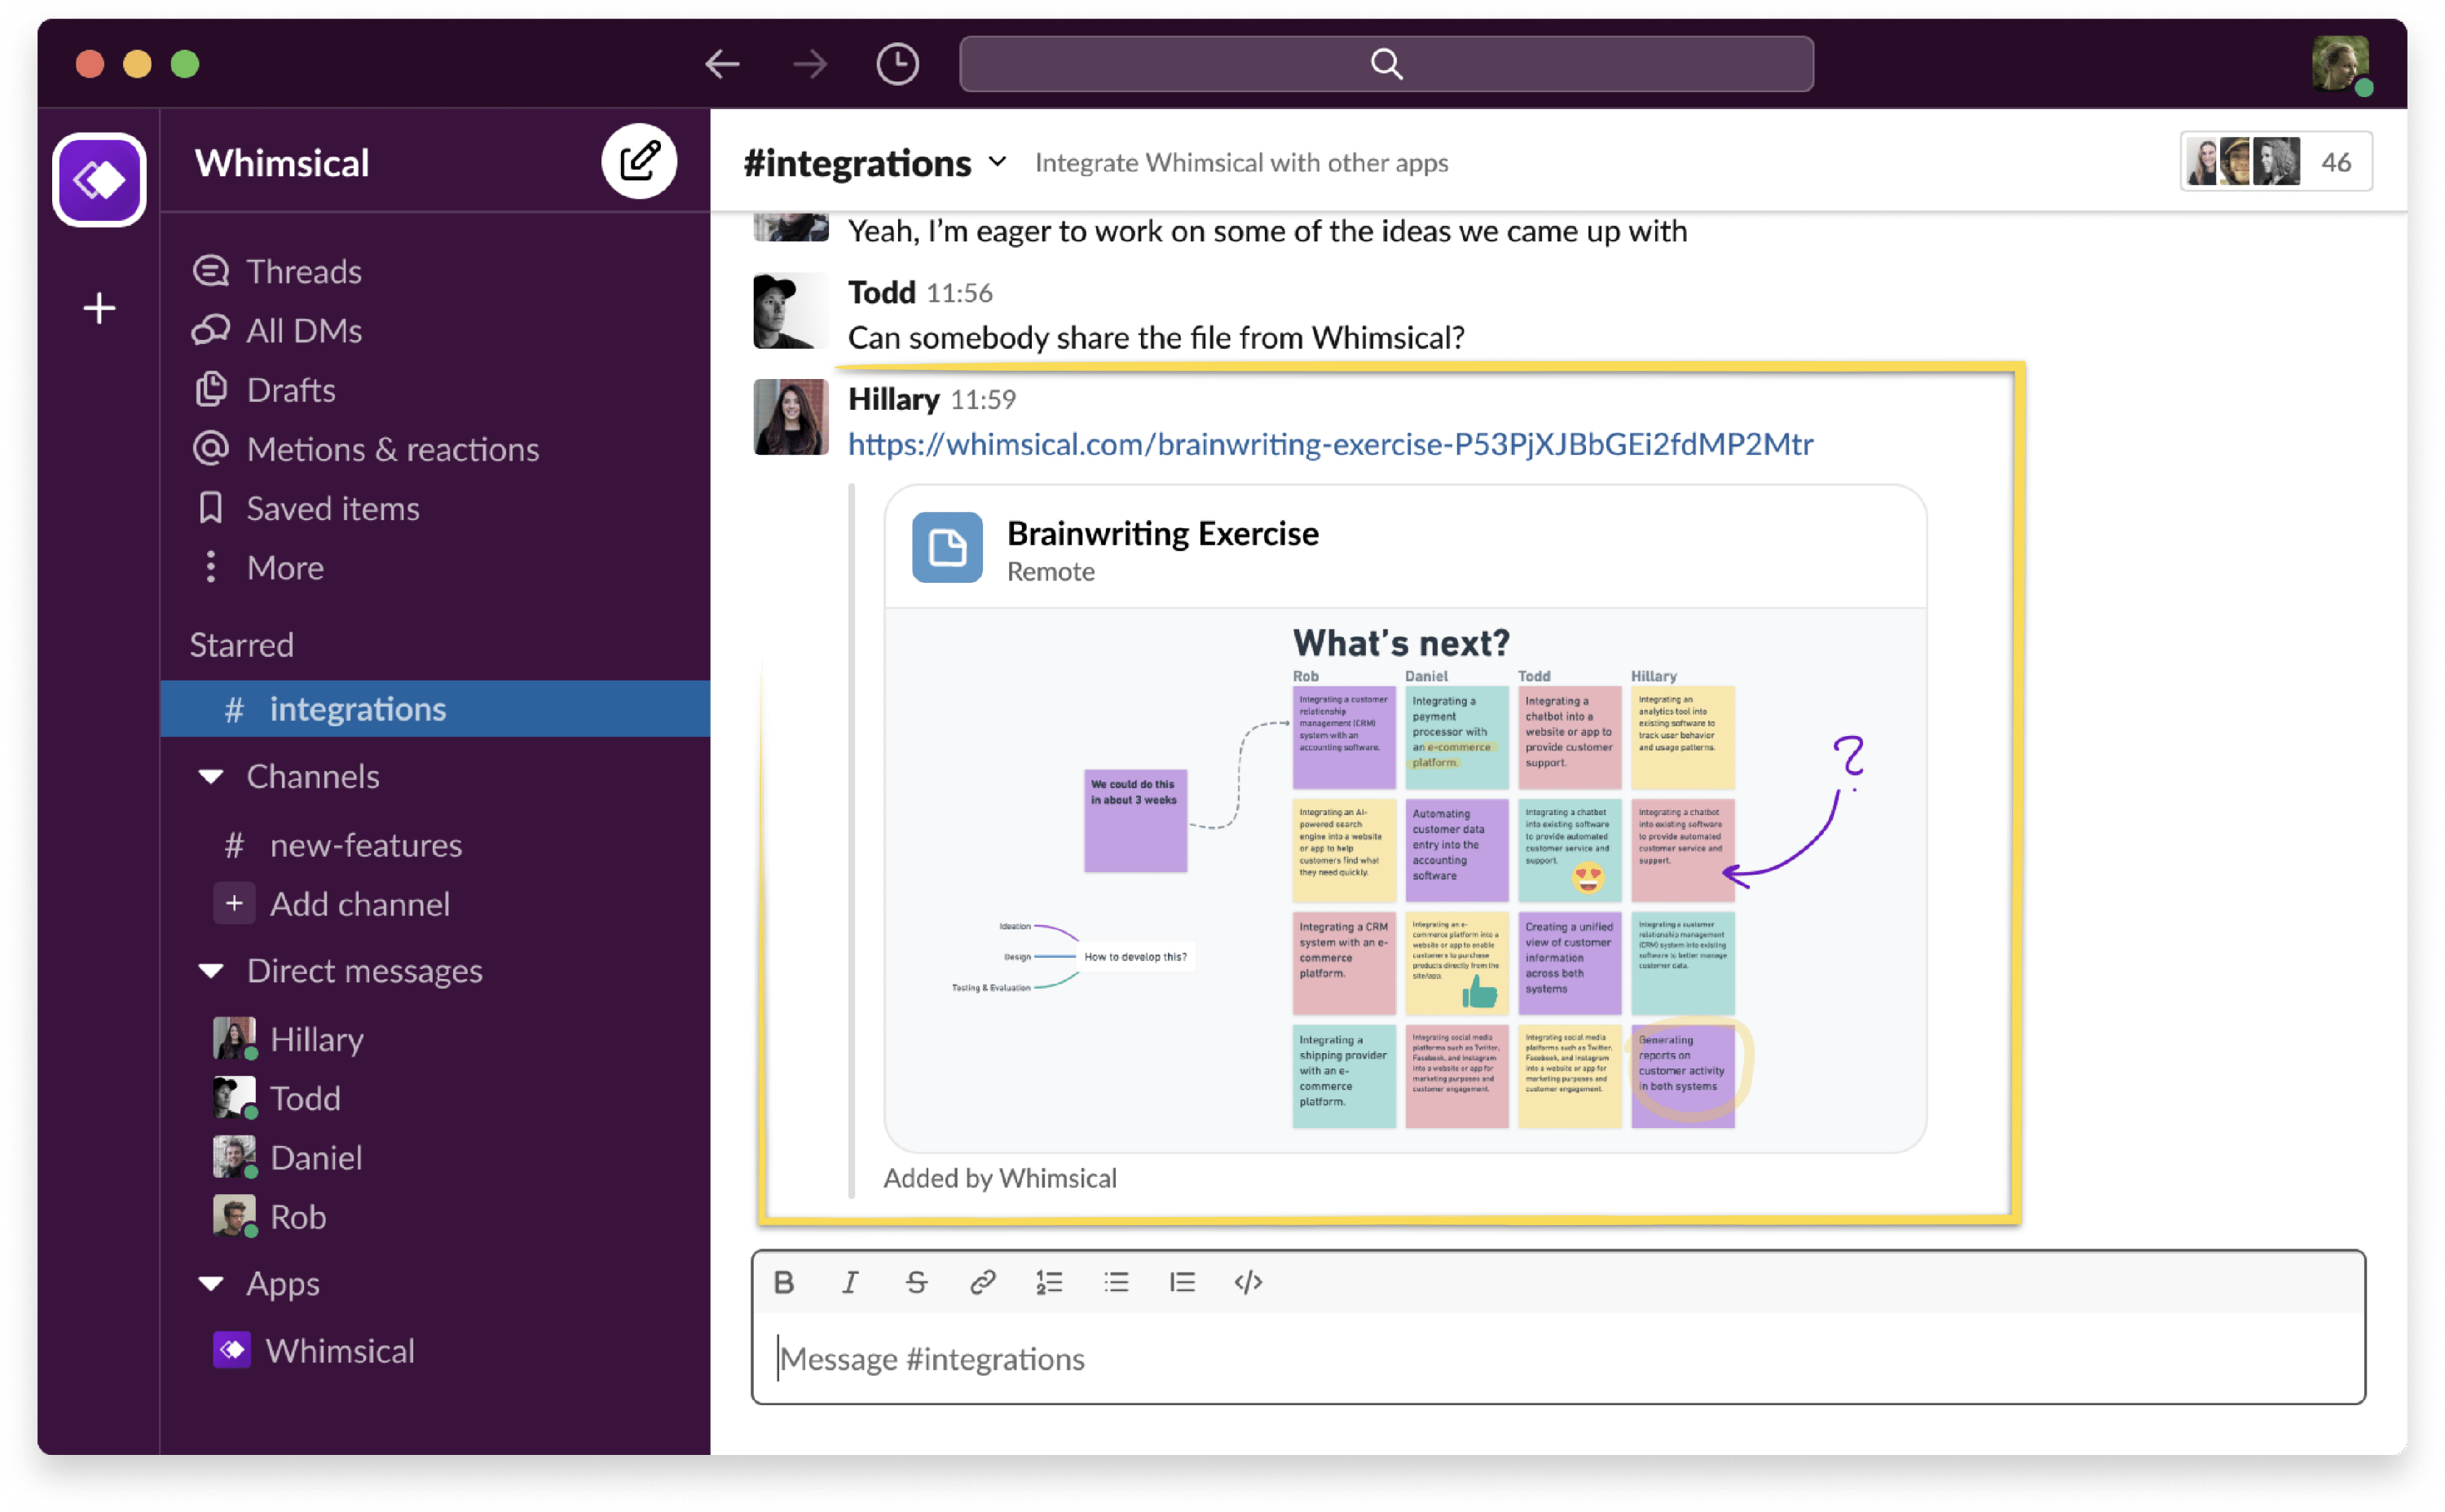Insert a code block with the code icon
This screenshot has width=2445, height=1512.
[x=1248, y=1282]
